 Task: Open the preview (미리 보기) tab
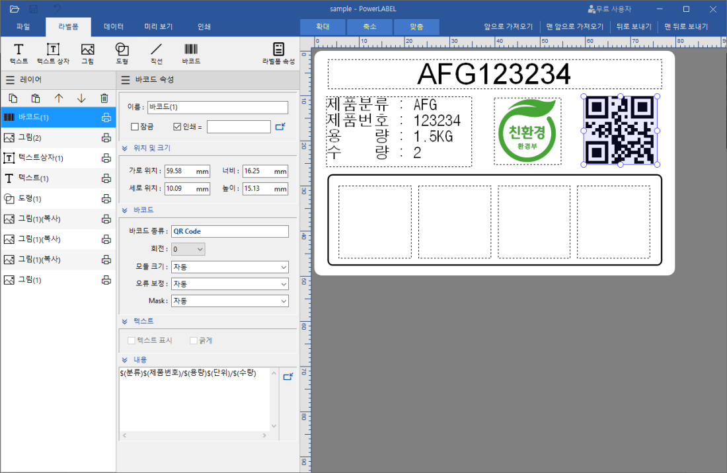[159, 27]
